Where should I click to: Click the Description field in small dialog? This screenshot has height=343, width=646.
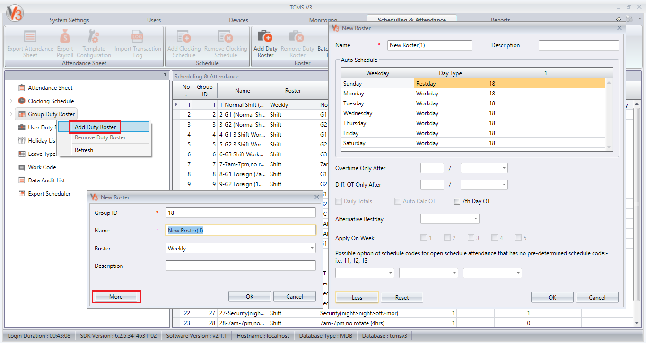tap(240, 266)
